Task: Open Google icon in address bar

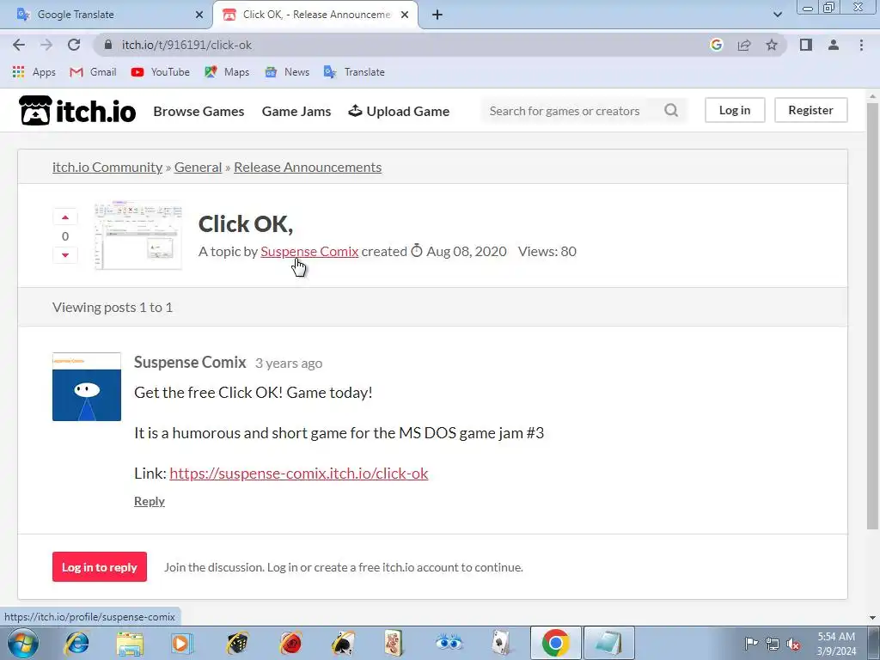Action: (716, 45)
